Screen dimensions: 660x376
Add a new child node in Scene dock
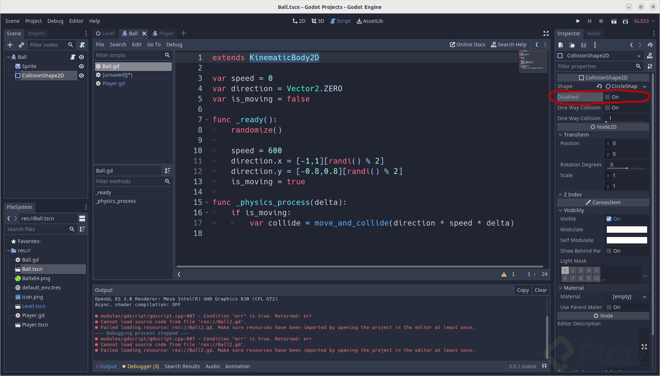pyautogui.click(x=10, y=45)
